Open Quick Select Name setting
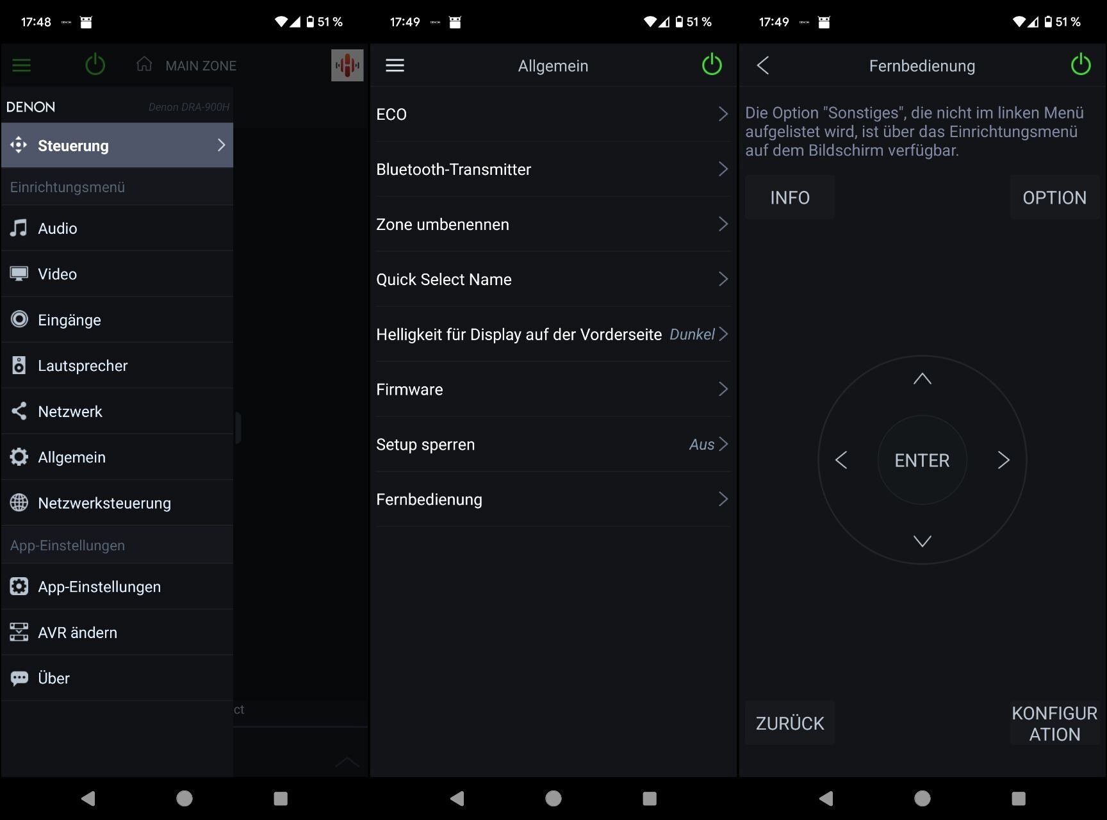This screenshot has width=1107, height=820. coord(553,279)
